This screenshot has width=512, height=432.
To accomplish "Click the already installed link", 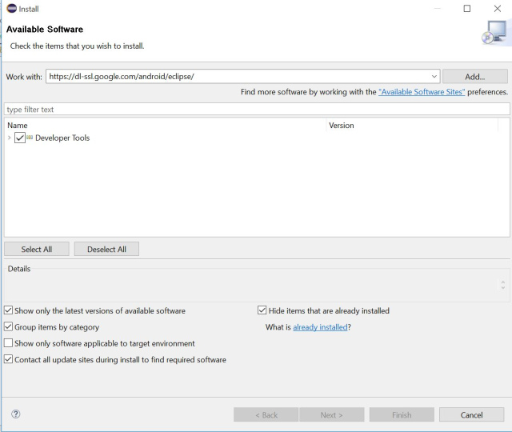I will coord(320,327).
